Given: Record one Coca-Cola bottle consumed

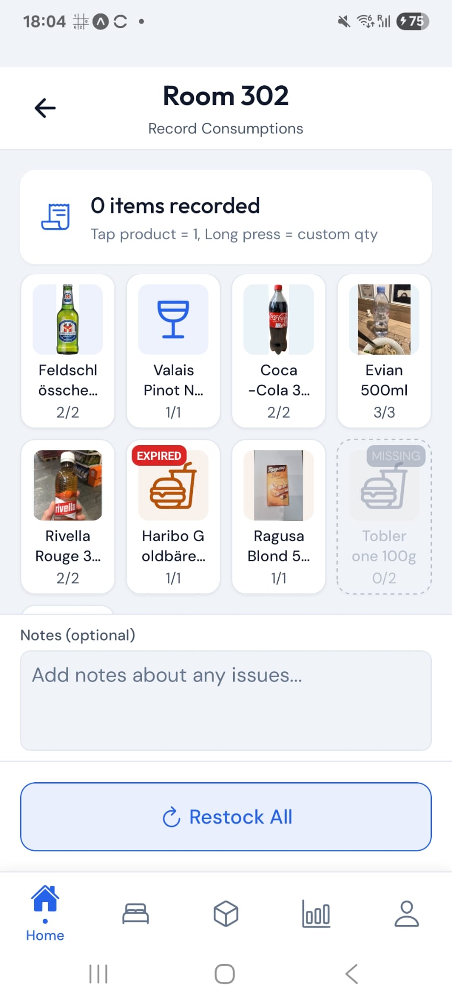Looking at the screenshot, I should (279, 350).
